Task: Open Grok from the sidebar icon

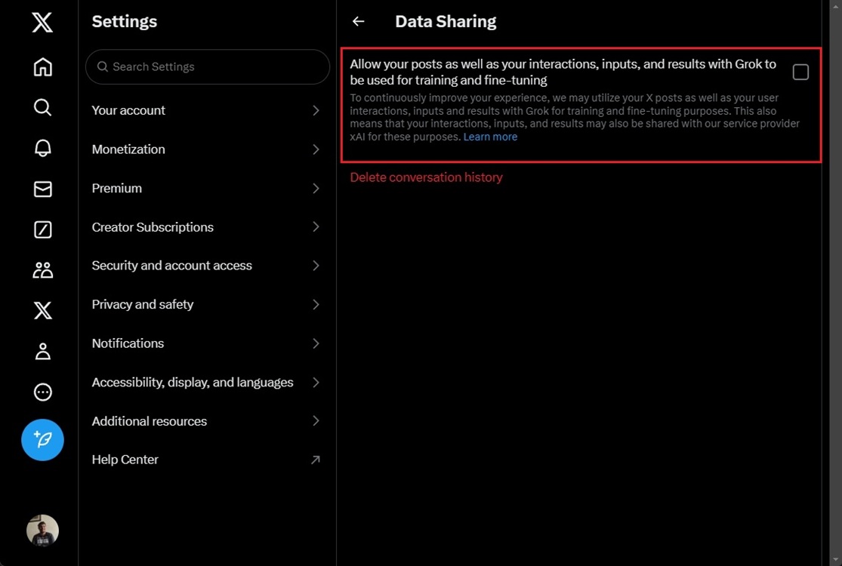Action: [42, 229]
